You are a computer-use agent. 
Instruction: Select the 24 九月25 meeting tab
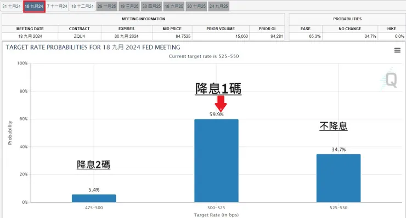[218, 6]
